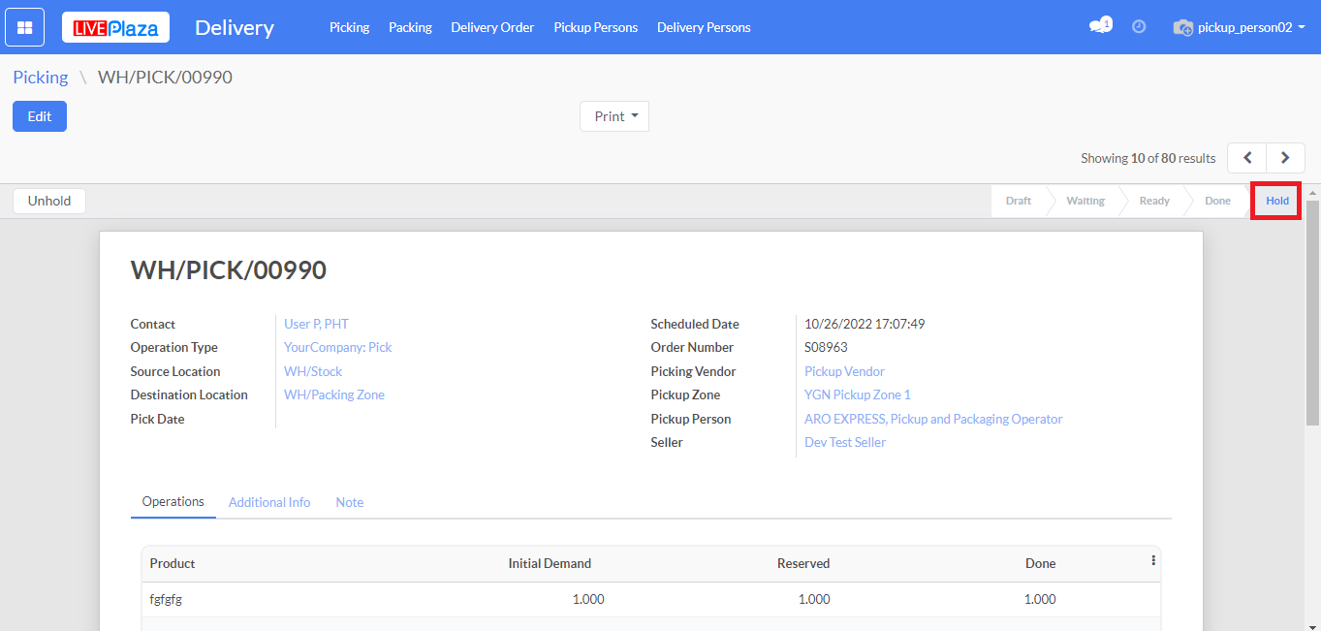This screenshot has width=1321, height=631.
Task: Select the Draft status stage
Action: point(1019,201)
